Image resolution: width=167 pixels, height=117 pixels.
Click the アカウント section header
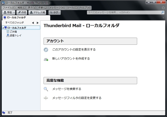(x=90, y=41)
